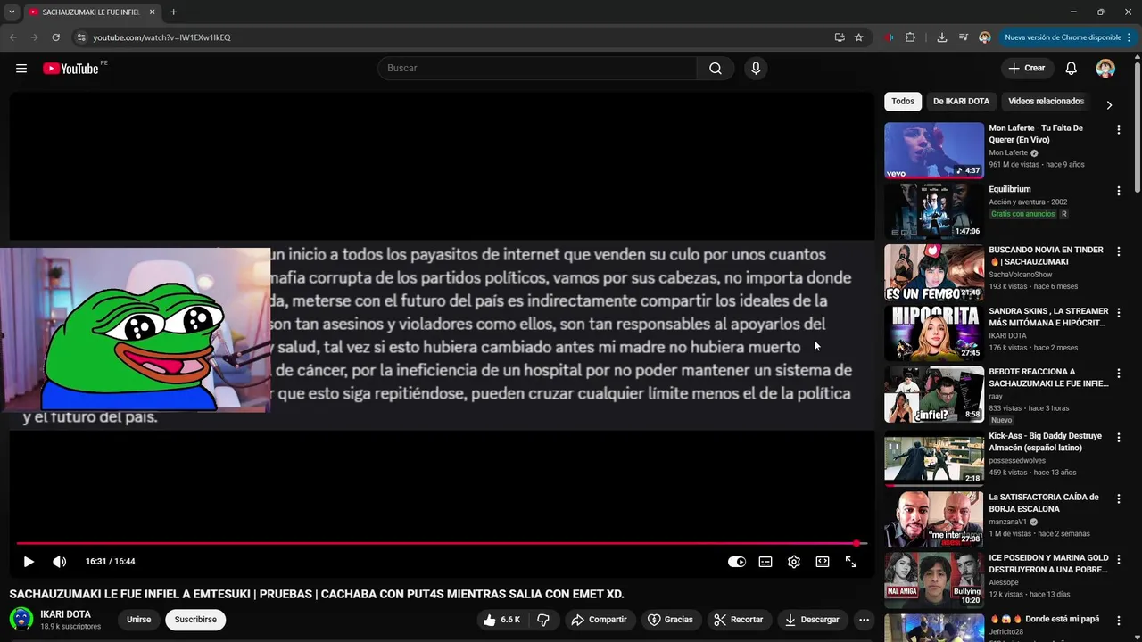
Task: Open notifications bell
Action: 1072,69
